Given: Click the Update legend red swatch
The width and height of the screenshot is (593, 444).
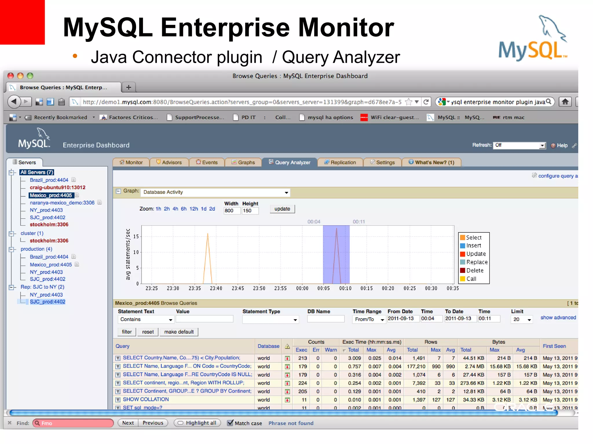Looking at the screenshot, I should coord(463,254).
